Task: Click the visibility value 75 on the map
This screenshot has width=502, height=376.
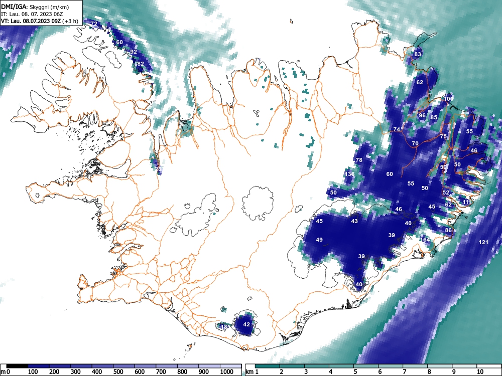Action: pyautogui.click(x=443, y=136)
